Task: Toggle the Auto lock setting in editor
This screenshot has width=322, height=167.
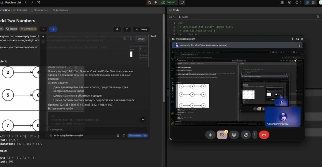Action: [183, 17]
